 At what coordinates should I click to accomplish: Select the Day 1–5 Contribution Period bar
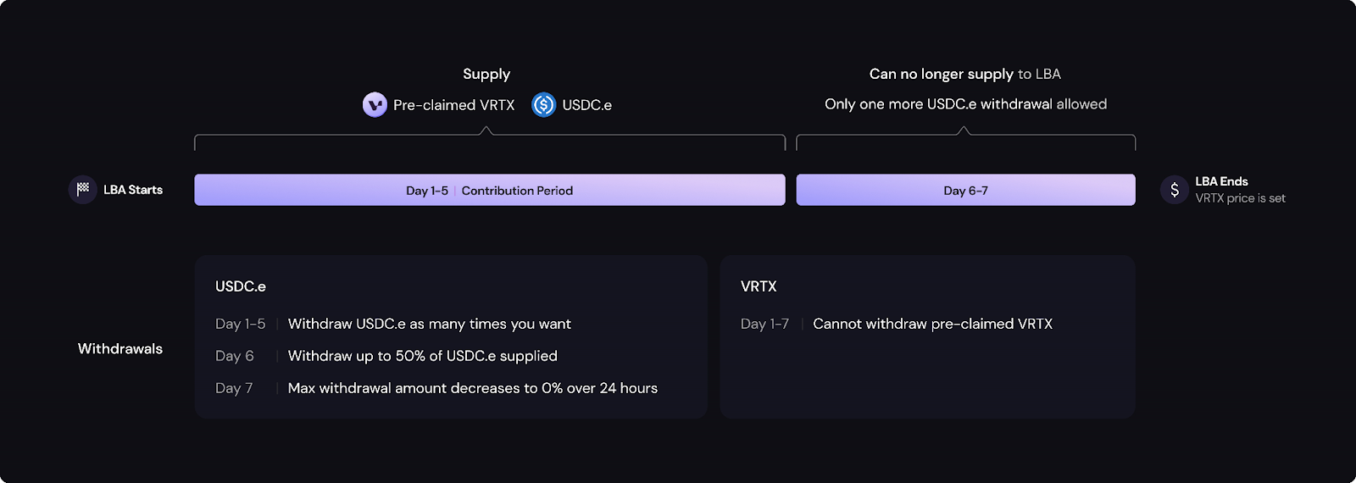pos(489,190)
